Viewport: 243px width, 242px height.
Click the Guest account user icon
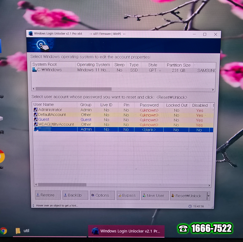36,119
